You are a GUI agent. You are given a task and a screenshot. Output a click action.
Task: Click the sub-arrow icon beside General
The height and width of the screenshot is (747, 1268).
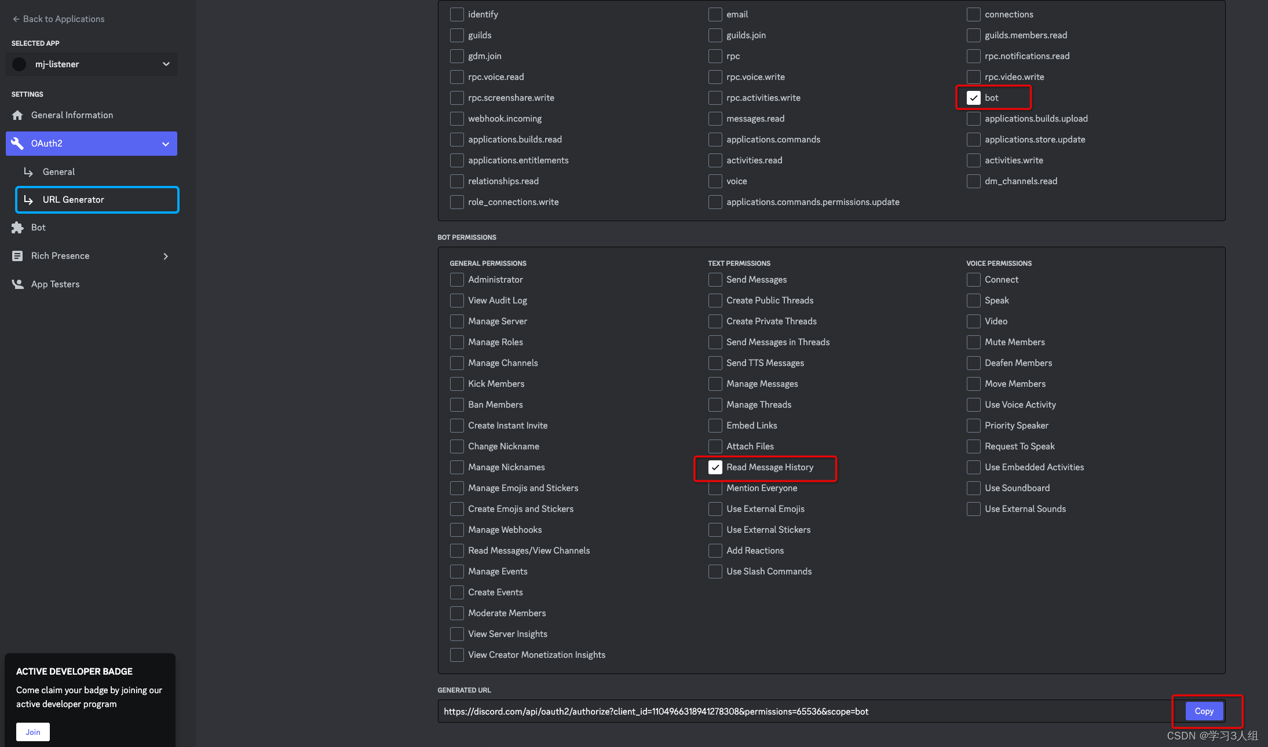28,172
